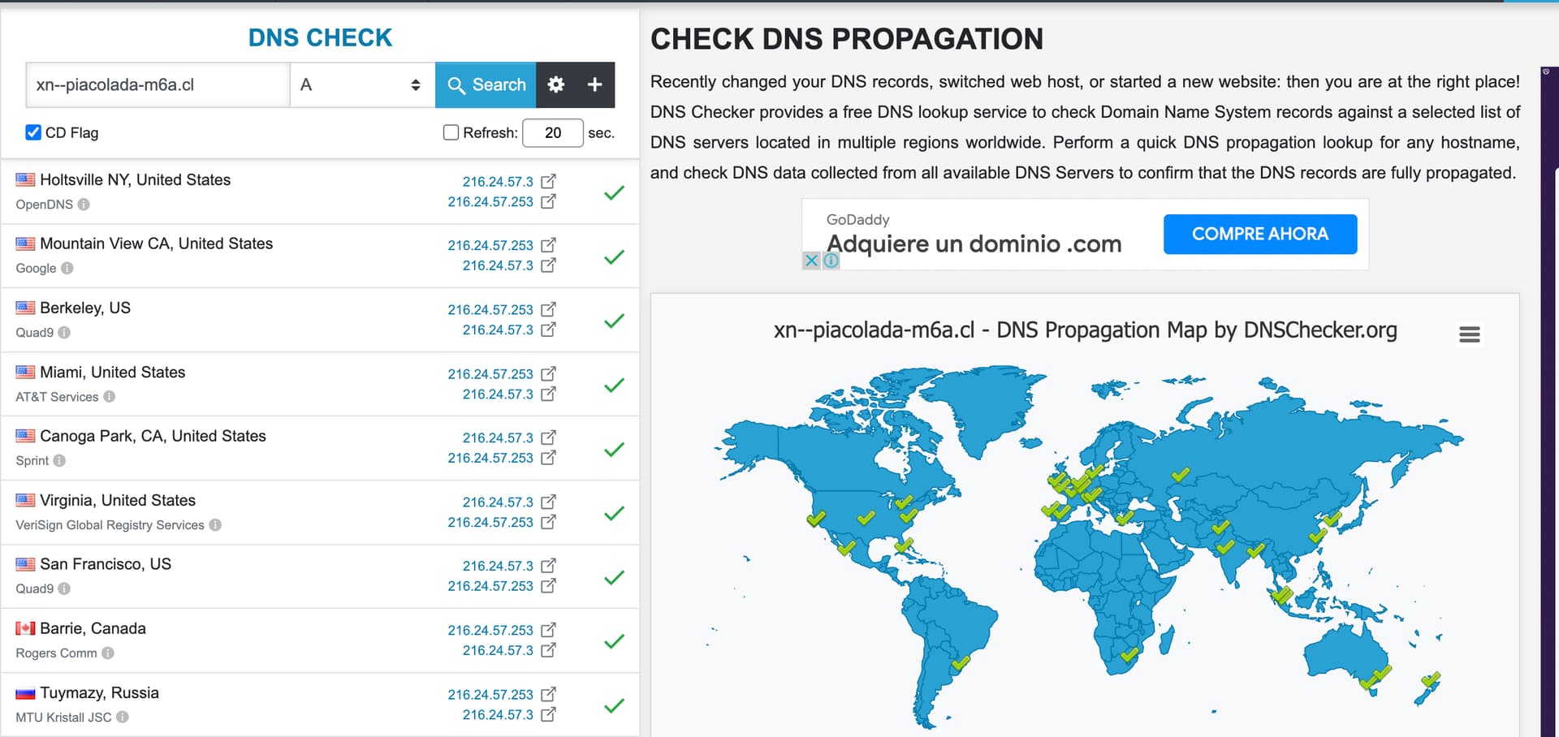Close the GoDaddy ad with X icon
Screen dimensions: 1559x737
click(x=811, y=261)
